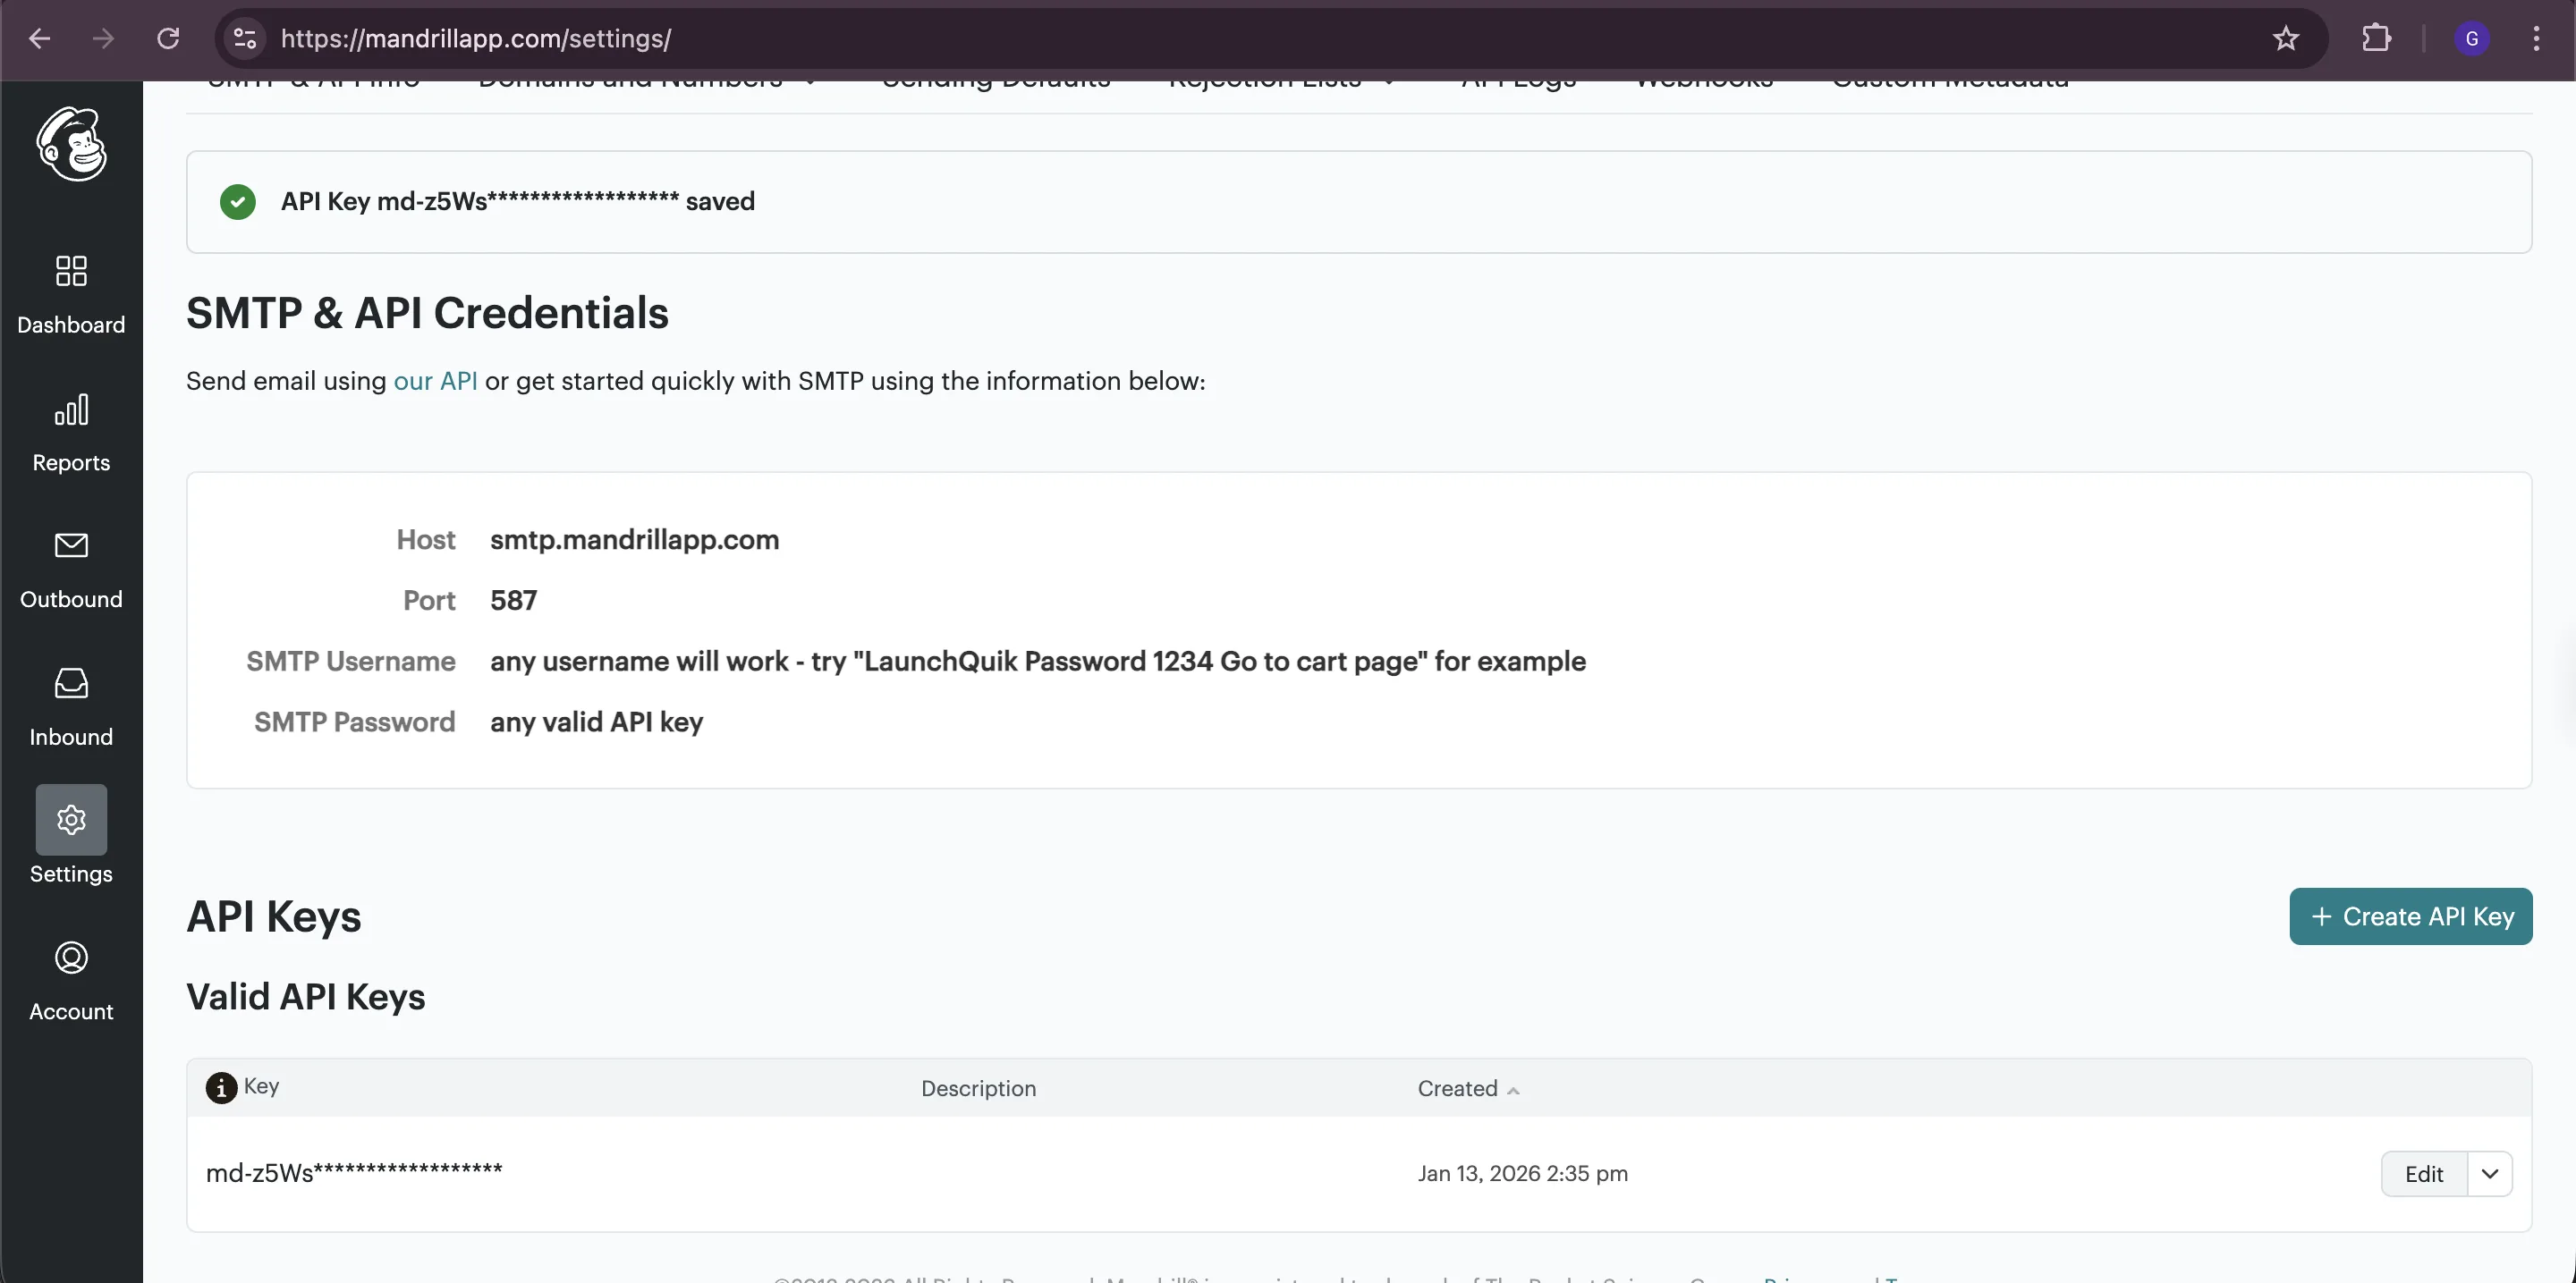This screenshot has width=2576, height=1283.
Task: Select the port value 587
Action: [513, 601]
